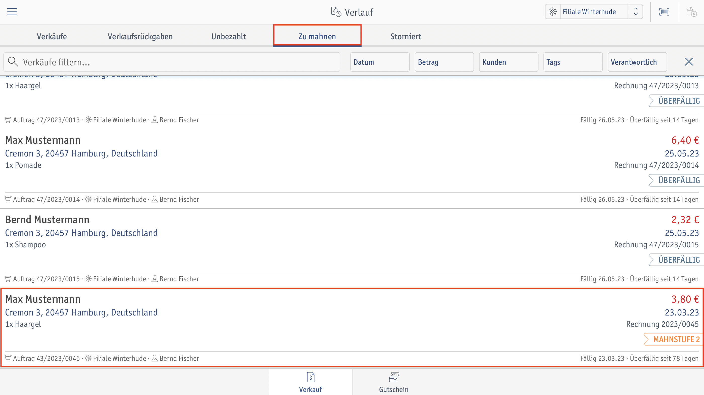Click person icon beside Bernd Fischer, Auftrag 47/2023/0014

(154, 199)
